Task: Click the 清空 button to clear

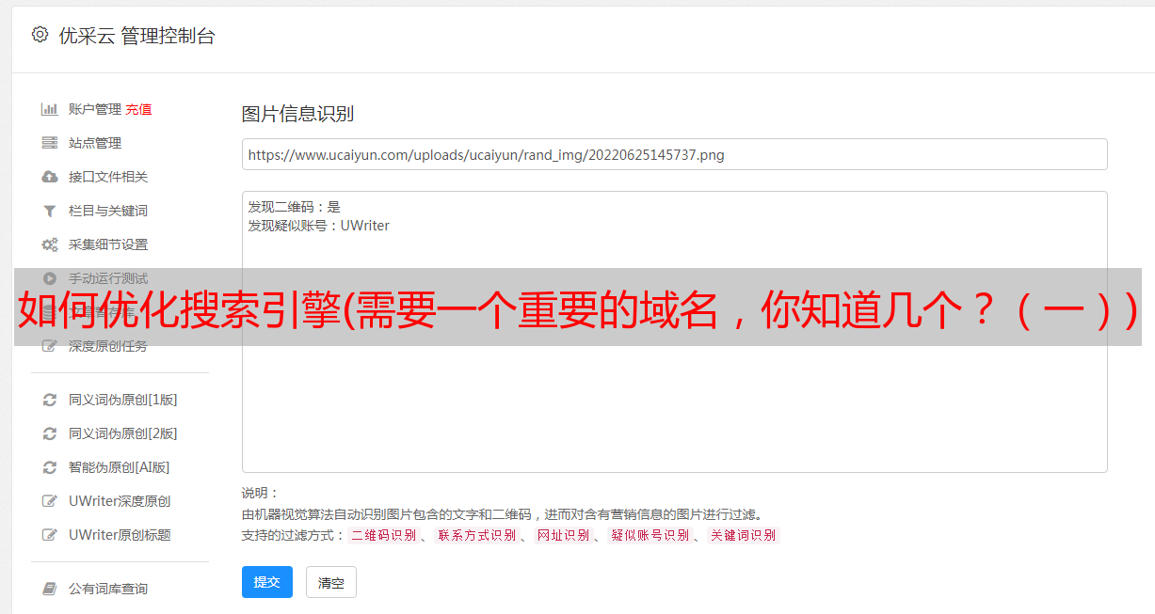Action: [331, 582]
